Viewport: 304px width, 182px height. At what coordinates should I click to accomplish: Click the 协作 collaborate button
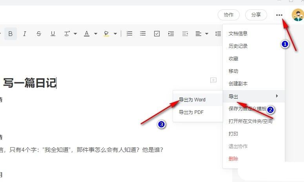coord(229,15)
